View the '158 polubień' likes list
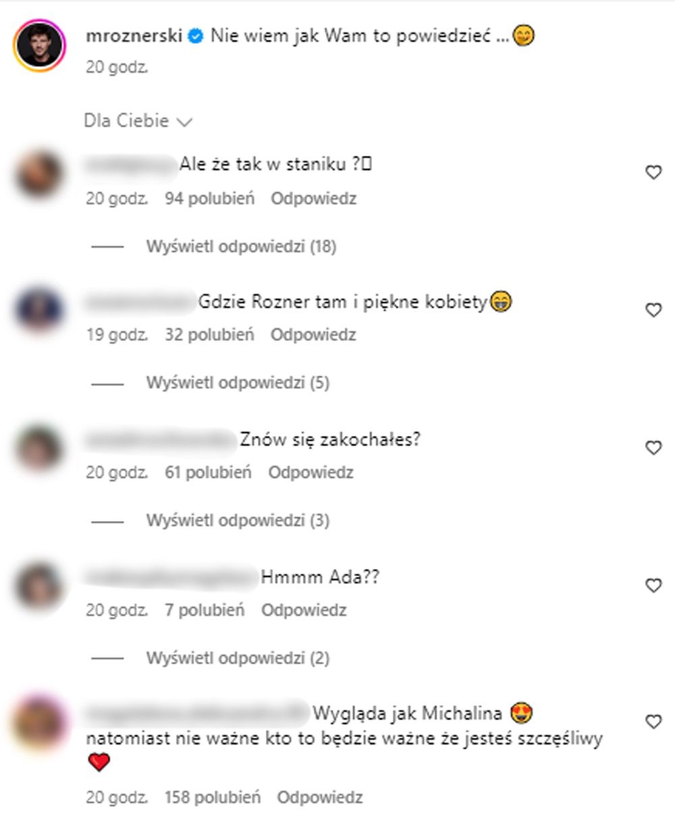This screenshot has height=814, width=675. (x=213, y=797)
